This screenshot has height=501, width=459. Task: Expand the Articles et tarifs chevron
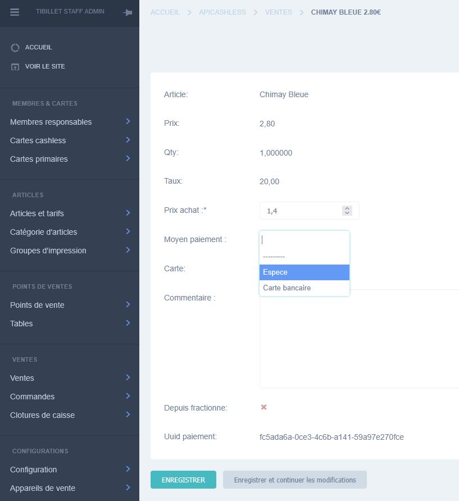[x=128, y=213]
